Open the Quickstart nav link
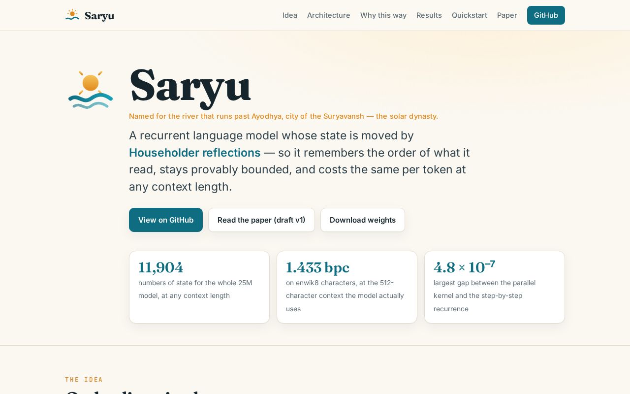The height and width of the screenshot is (394, 630). [x=470, y=15]
